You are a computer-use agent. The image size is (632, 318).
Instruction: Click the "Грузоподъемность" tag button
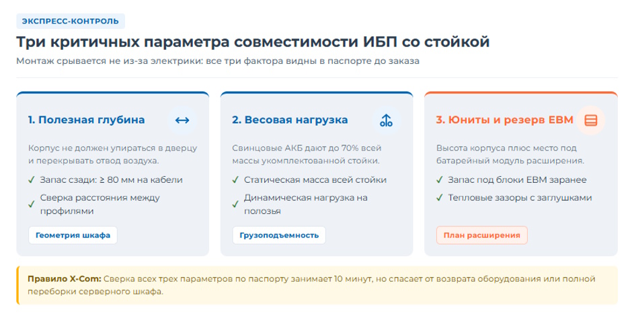pos(279,235)
